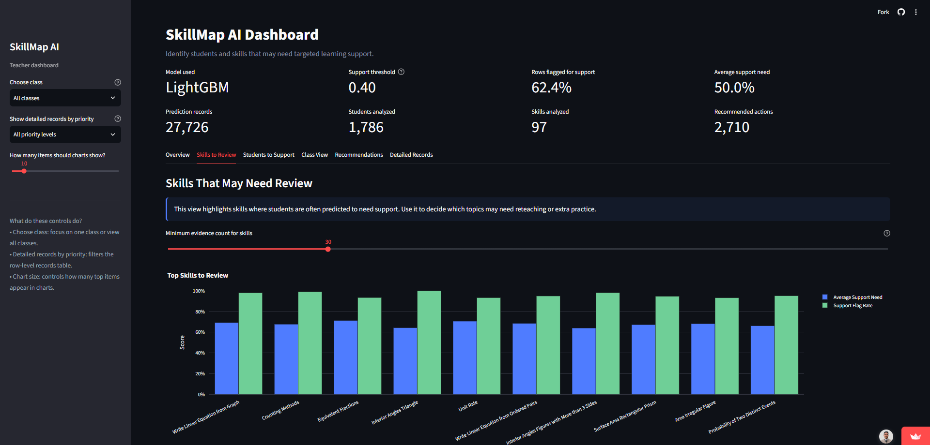The height and width of the screenshot is (445, 930).
Task: Show help for Support threshold metric
Action: click(401, 72)
